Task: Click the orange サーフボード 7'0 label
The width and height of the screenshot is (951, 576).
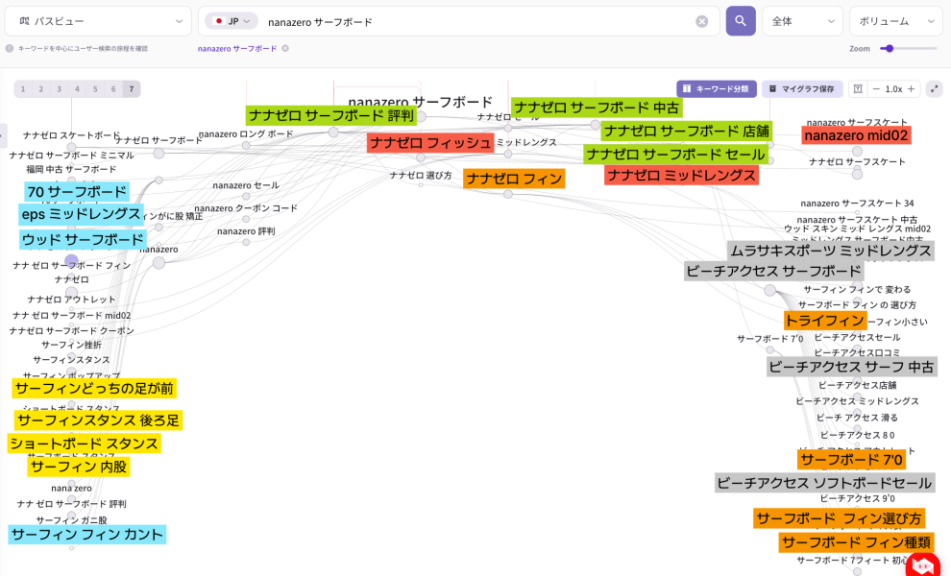Action: [x=851, y=460]
